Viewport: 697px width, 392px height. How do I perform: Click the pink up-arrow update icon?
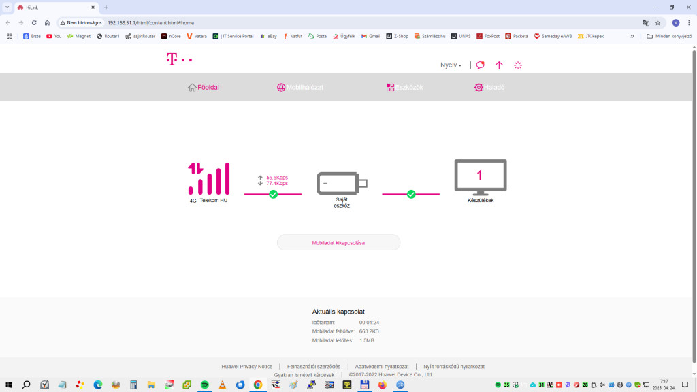click(499, 65)
